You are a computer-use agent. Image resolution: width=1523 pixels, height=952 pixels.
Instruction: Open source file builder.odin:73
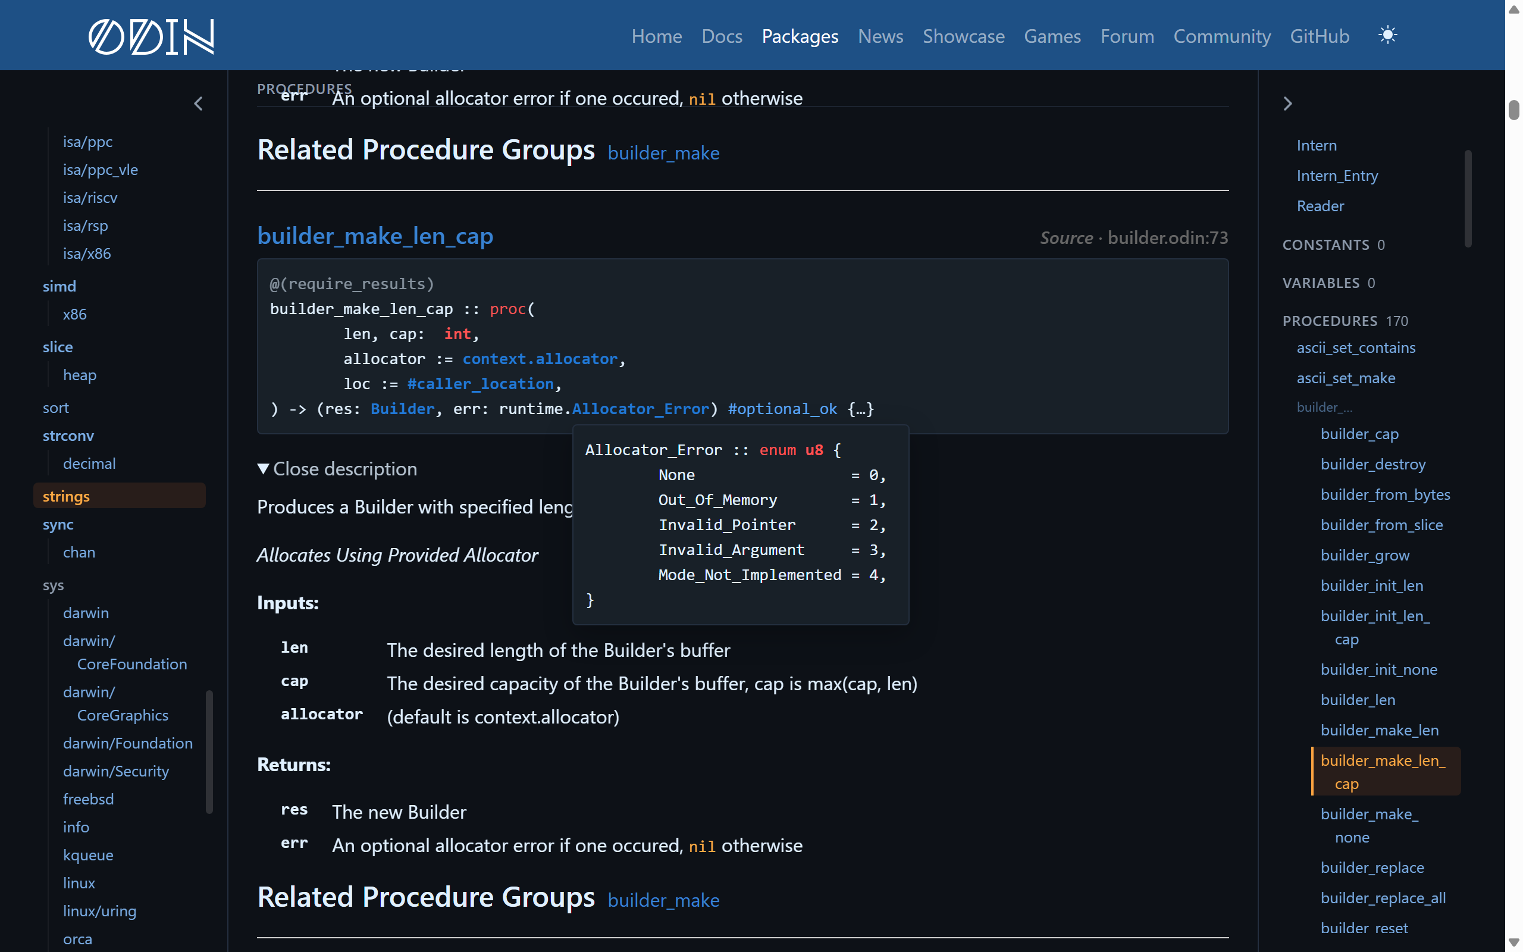1167,237
